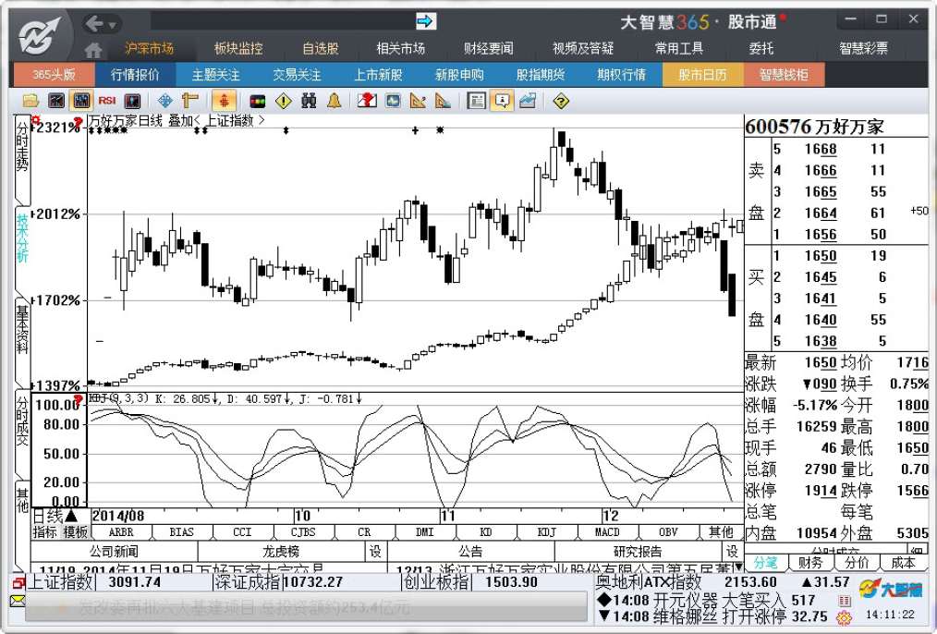Open the dropdown arrow beside back button

coord(112,25)
